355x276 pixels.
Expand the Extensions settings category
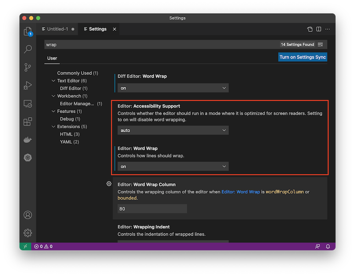pyautogui.click(x=54, y=126)
